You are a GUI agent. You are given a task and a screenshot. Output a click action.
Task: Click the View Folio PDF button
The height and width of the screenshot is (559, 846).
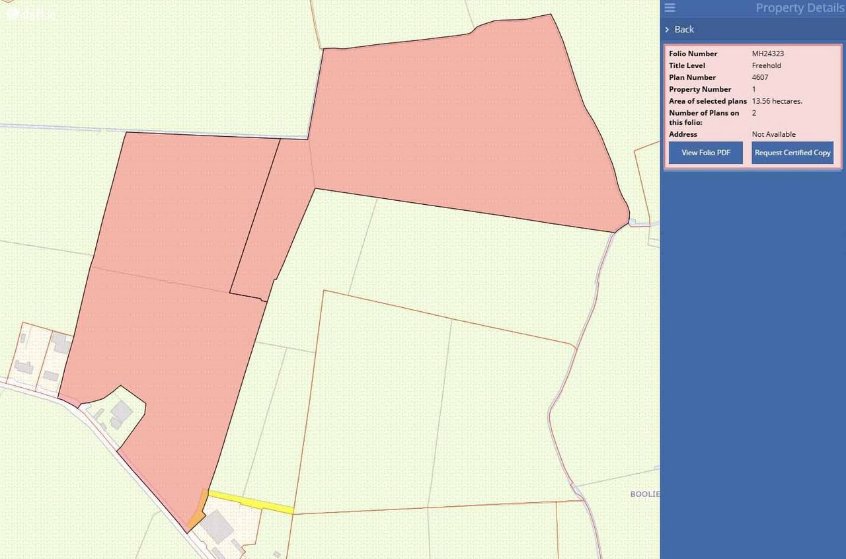705,153
